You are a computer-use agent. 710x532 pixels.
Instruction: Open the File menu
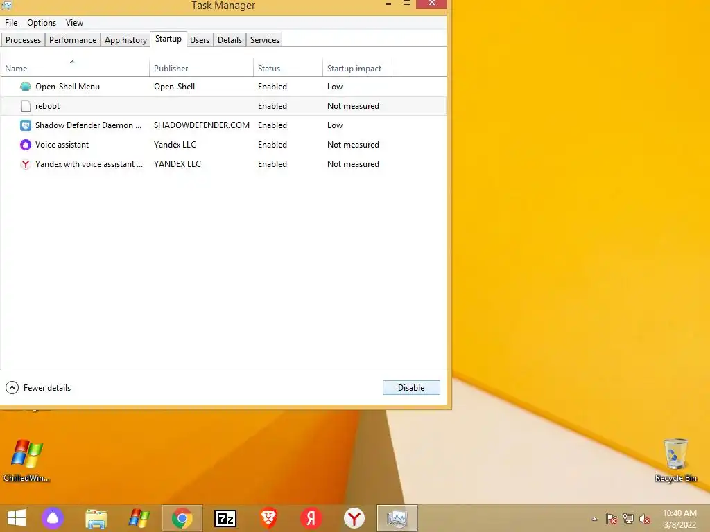[11, 23]
